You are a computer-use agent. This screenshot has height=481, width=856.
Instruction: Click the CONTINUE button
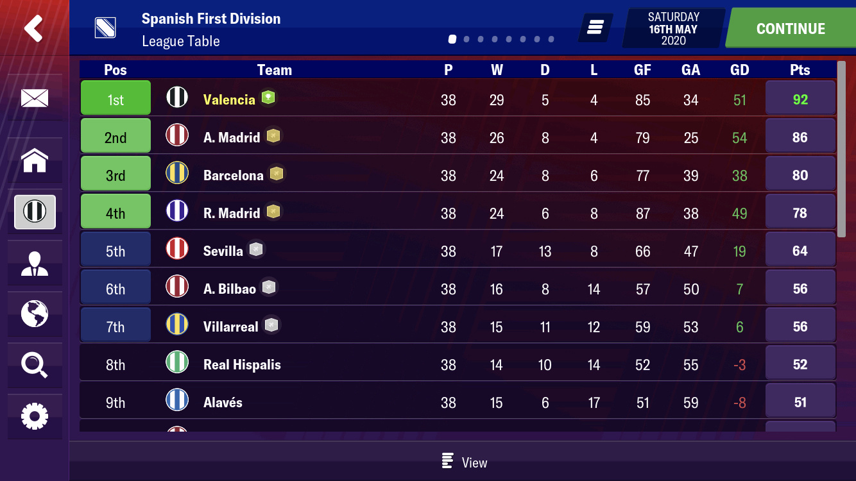(791, 28)
